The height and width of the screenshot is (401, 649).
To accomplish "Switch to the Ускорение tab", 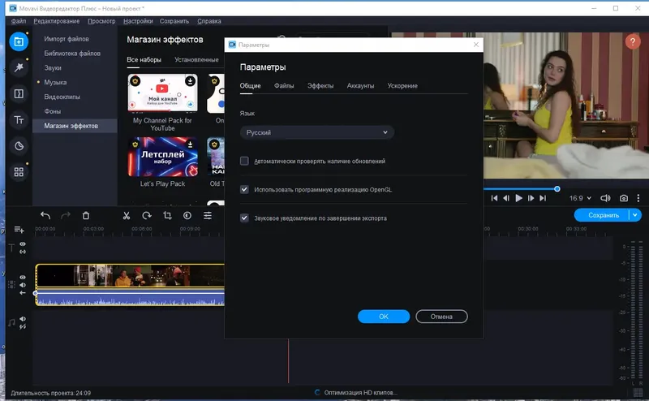I will (402, 86).
